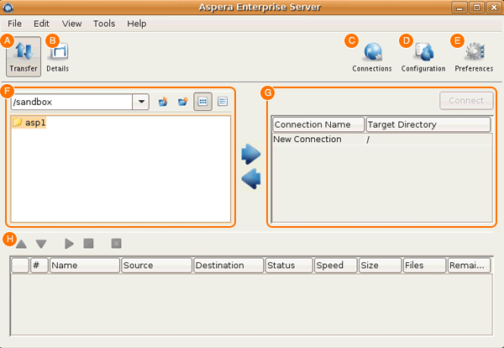Sort transfers by Files column
The image size is (504, 348).
[x=425, y=266]
